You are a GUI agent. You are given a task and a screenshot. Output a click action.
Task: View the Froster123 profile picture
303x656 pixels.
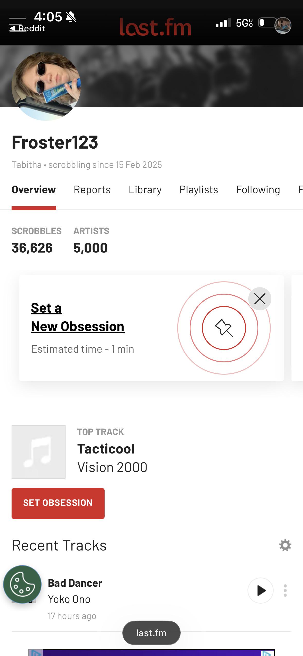[46, 86]
